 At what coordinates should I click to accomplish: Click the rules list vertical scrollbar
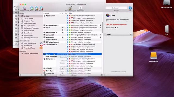coord(102,27)
